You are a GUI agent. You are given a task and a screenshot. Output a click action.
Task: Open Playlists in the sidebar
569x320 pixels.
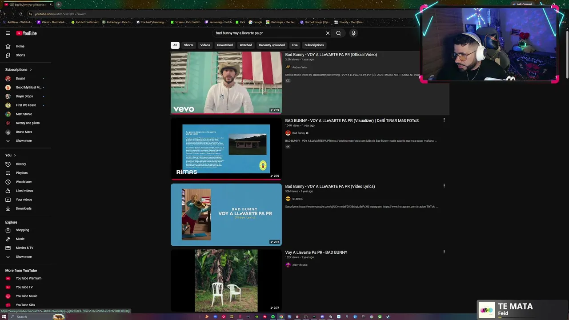(25, 173)
